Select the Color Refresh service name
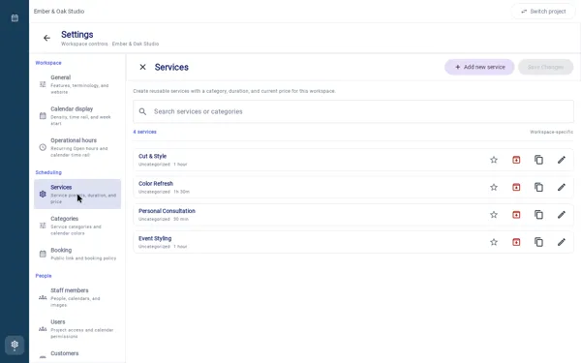The width and height of the screenshot is (581, 363). [x=156, y=183]
